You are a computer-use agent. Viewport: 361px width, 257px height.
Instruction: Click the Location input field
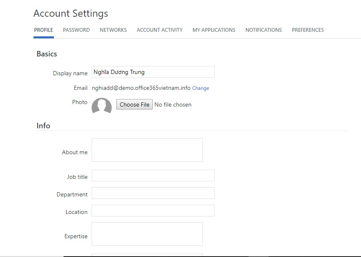coord(153,211)
